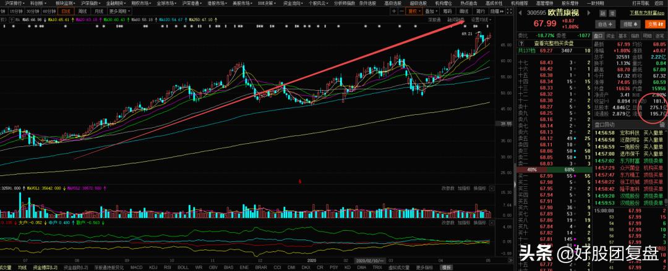
Task: Switch to 15分钟 period
Action: [x=16, y=12]
